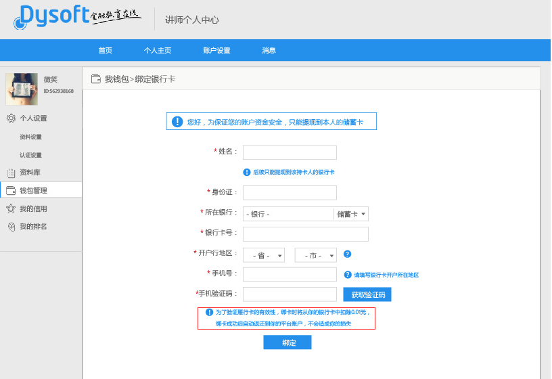552x379 pixels.
Task: Click the help icon next to the 手机号 field
Action: (348, 275)
